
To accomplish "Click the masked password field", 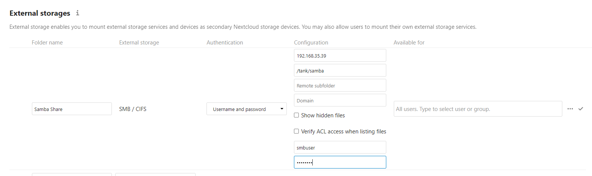I will [340, 162].
